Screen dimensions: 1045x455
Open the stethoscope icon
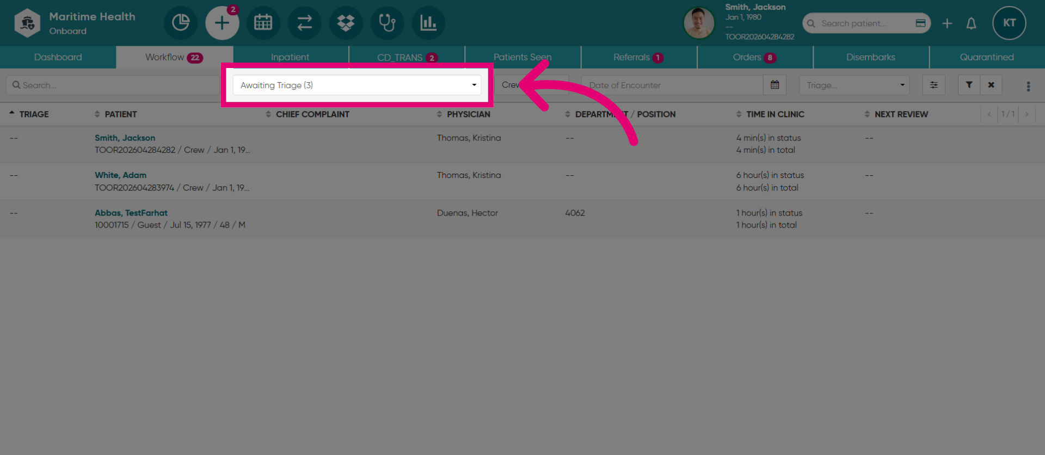(x=388, y=23)
